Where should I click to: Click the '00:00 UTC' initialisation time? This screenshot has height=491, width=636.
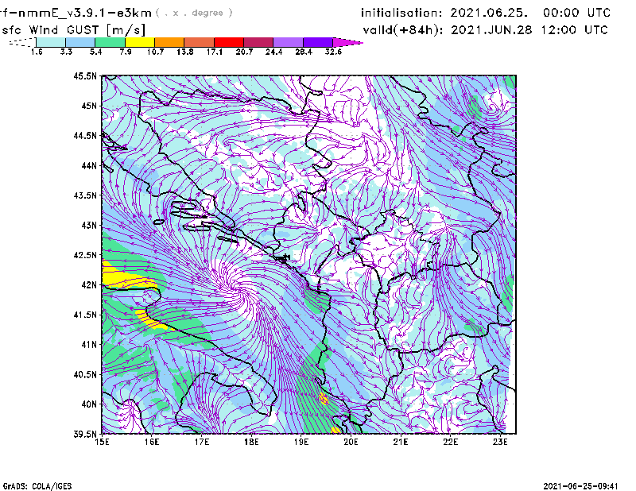pos(576,13)
